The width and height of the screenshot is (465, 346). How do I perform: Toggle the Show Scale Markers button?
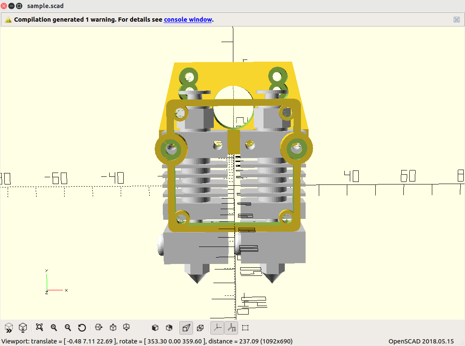click(231, 328)
